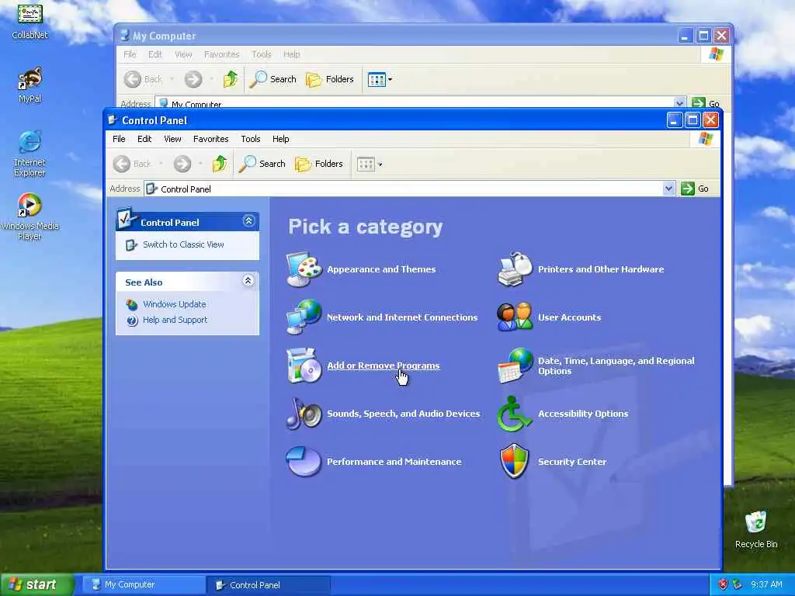Open the File menu in My Computer window

130,54
